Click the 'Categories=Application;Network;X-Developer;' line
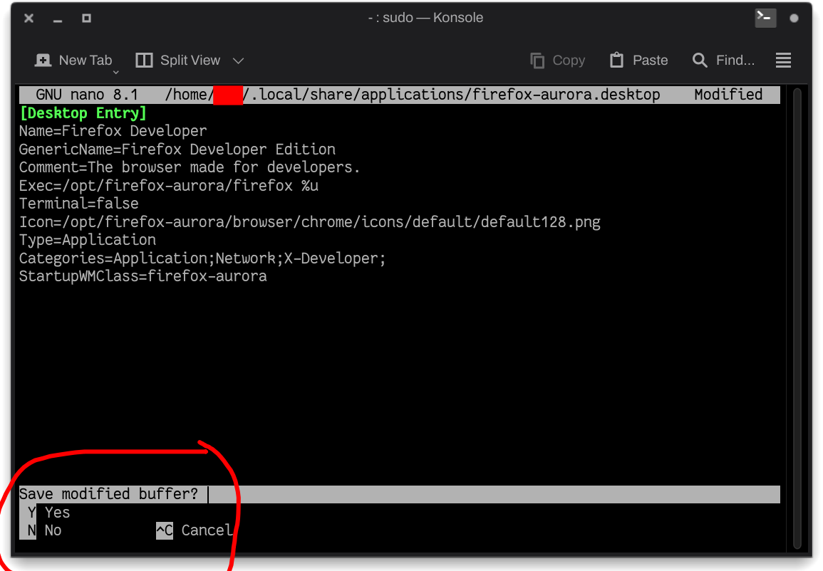 [202, 258]
